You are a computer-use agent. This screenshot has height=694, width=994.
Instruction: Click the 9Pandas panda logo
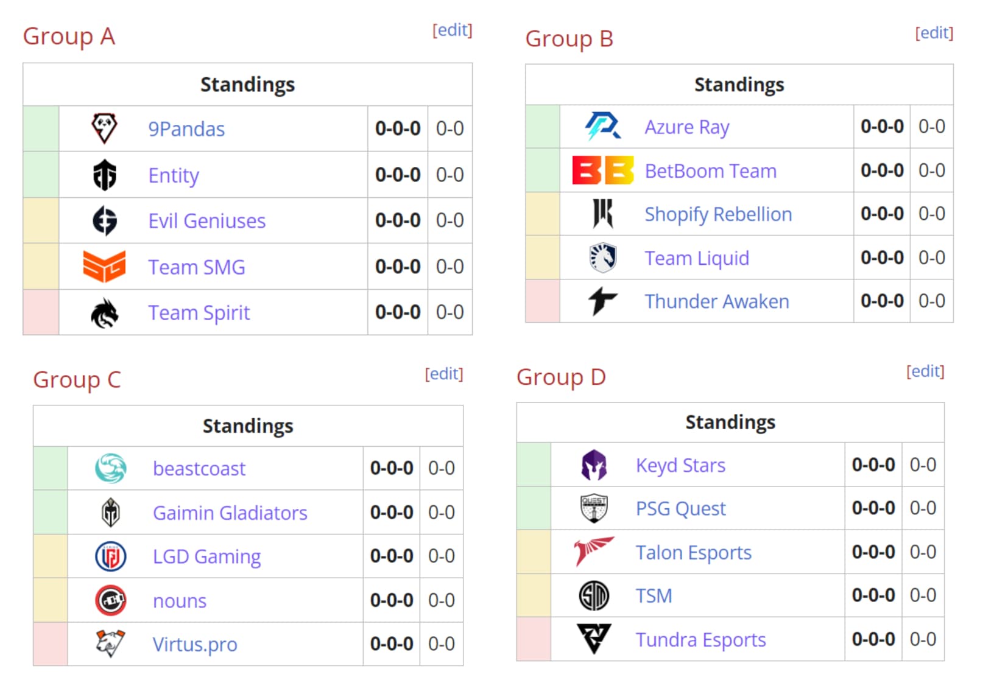pos(104,128)
